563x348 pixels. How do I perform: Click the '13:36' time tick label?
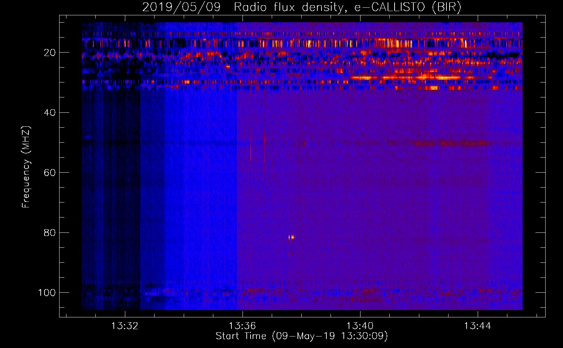(x=242, y=326)
